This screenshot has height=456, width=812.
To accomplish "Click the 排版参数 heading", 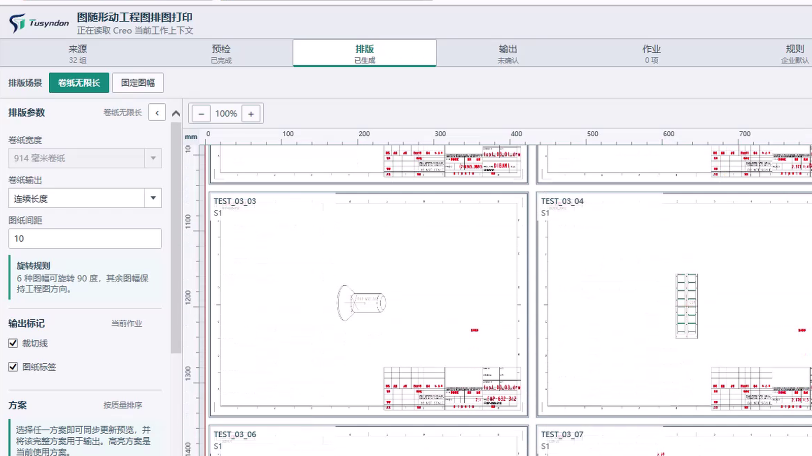I will (26, 112).
